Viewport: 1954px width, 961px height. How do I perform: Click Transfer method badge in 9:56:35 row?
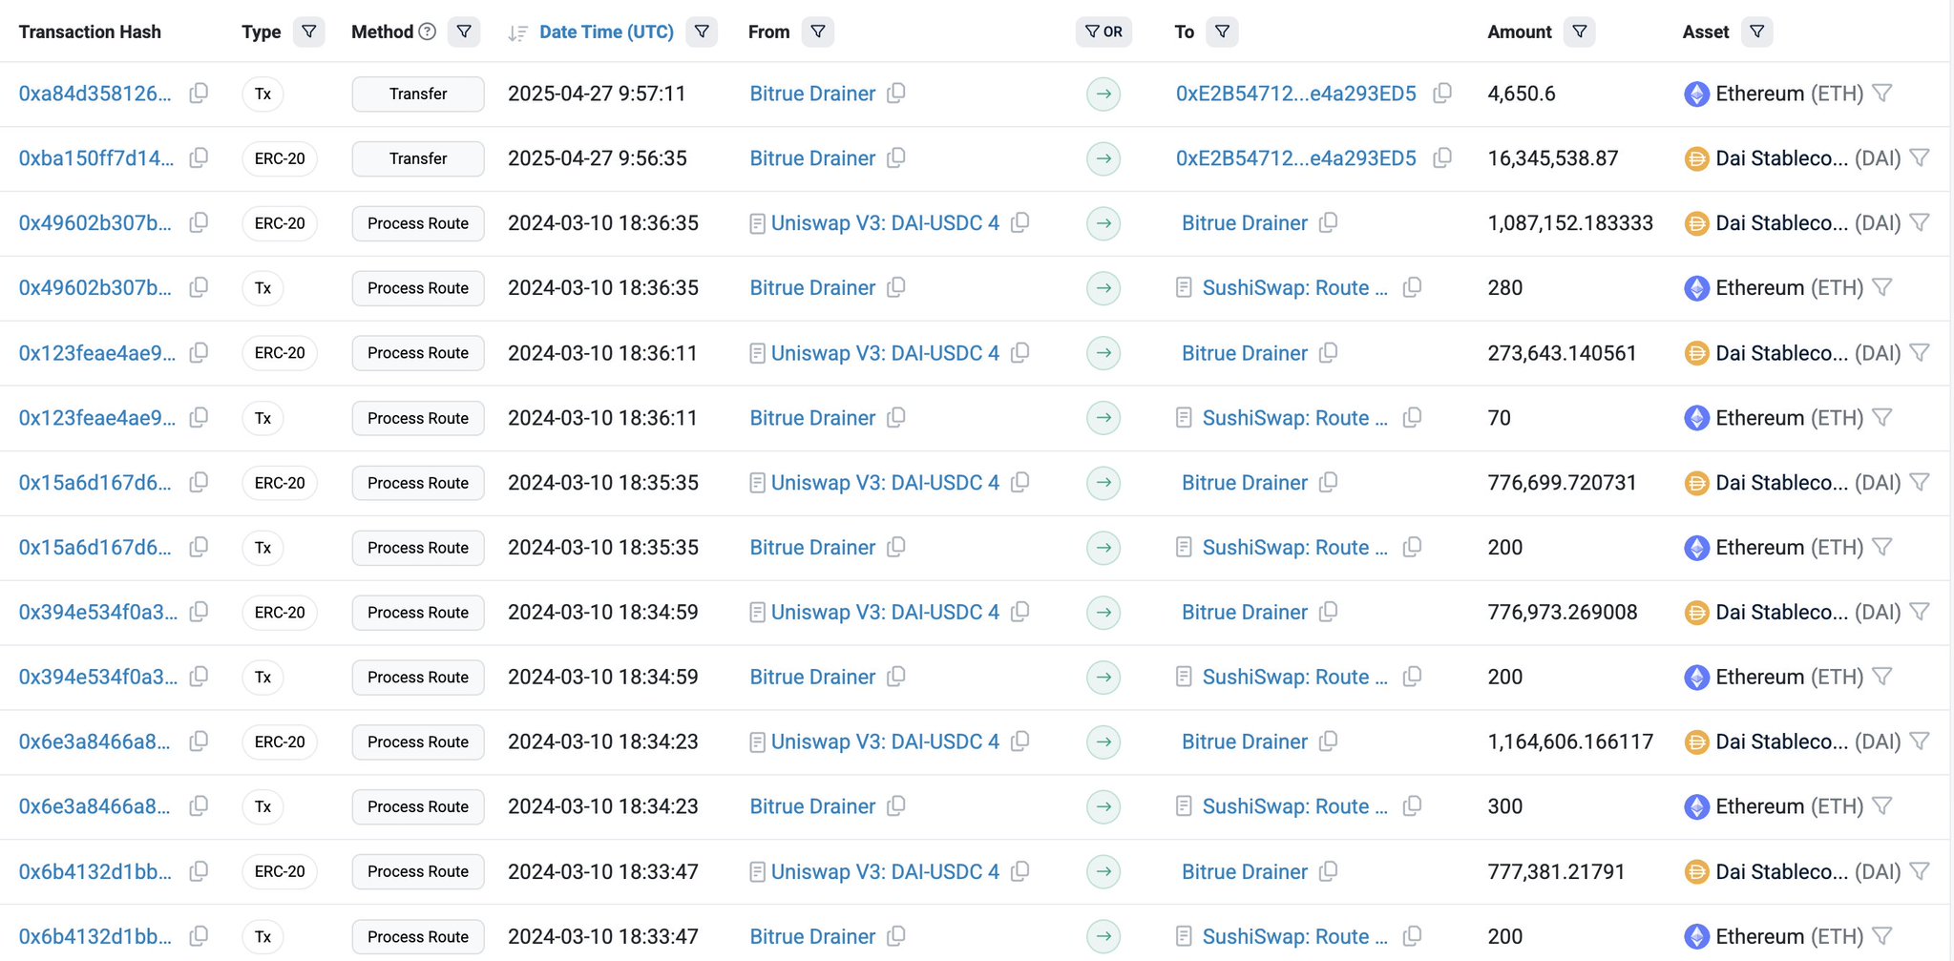tap(418, 158)
